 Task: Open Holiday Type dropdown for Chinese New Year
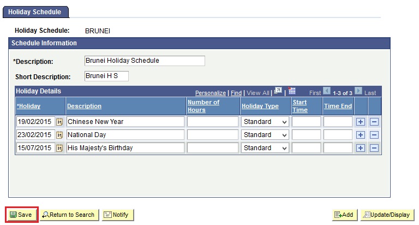click(x=265, y=122)
